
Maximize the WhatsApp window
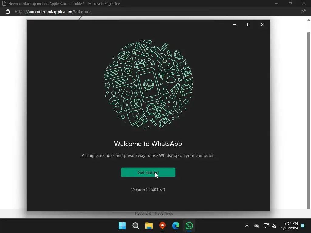[248, 25]
